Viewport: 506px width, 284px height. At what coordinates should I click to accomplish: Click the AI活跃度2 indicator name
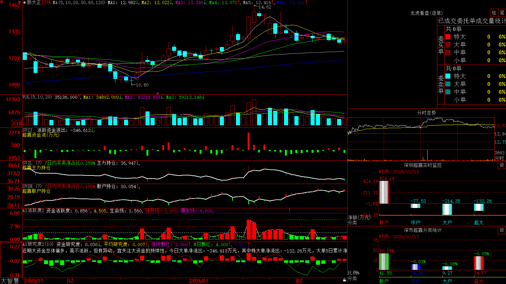[34, 210]
